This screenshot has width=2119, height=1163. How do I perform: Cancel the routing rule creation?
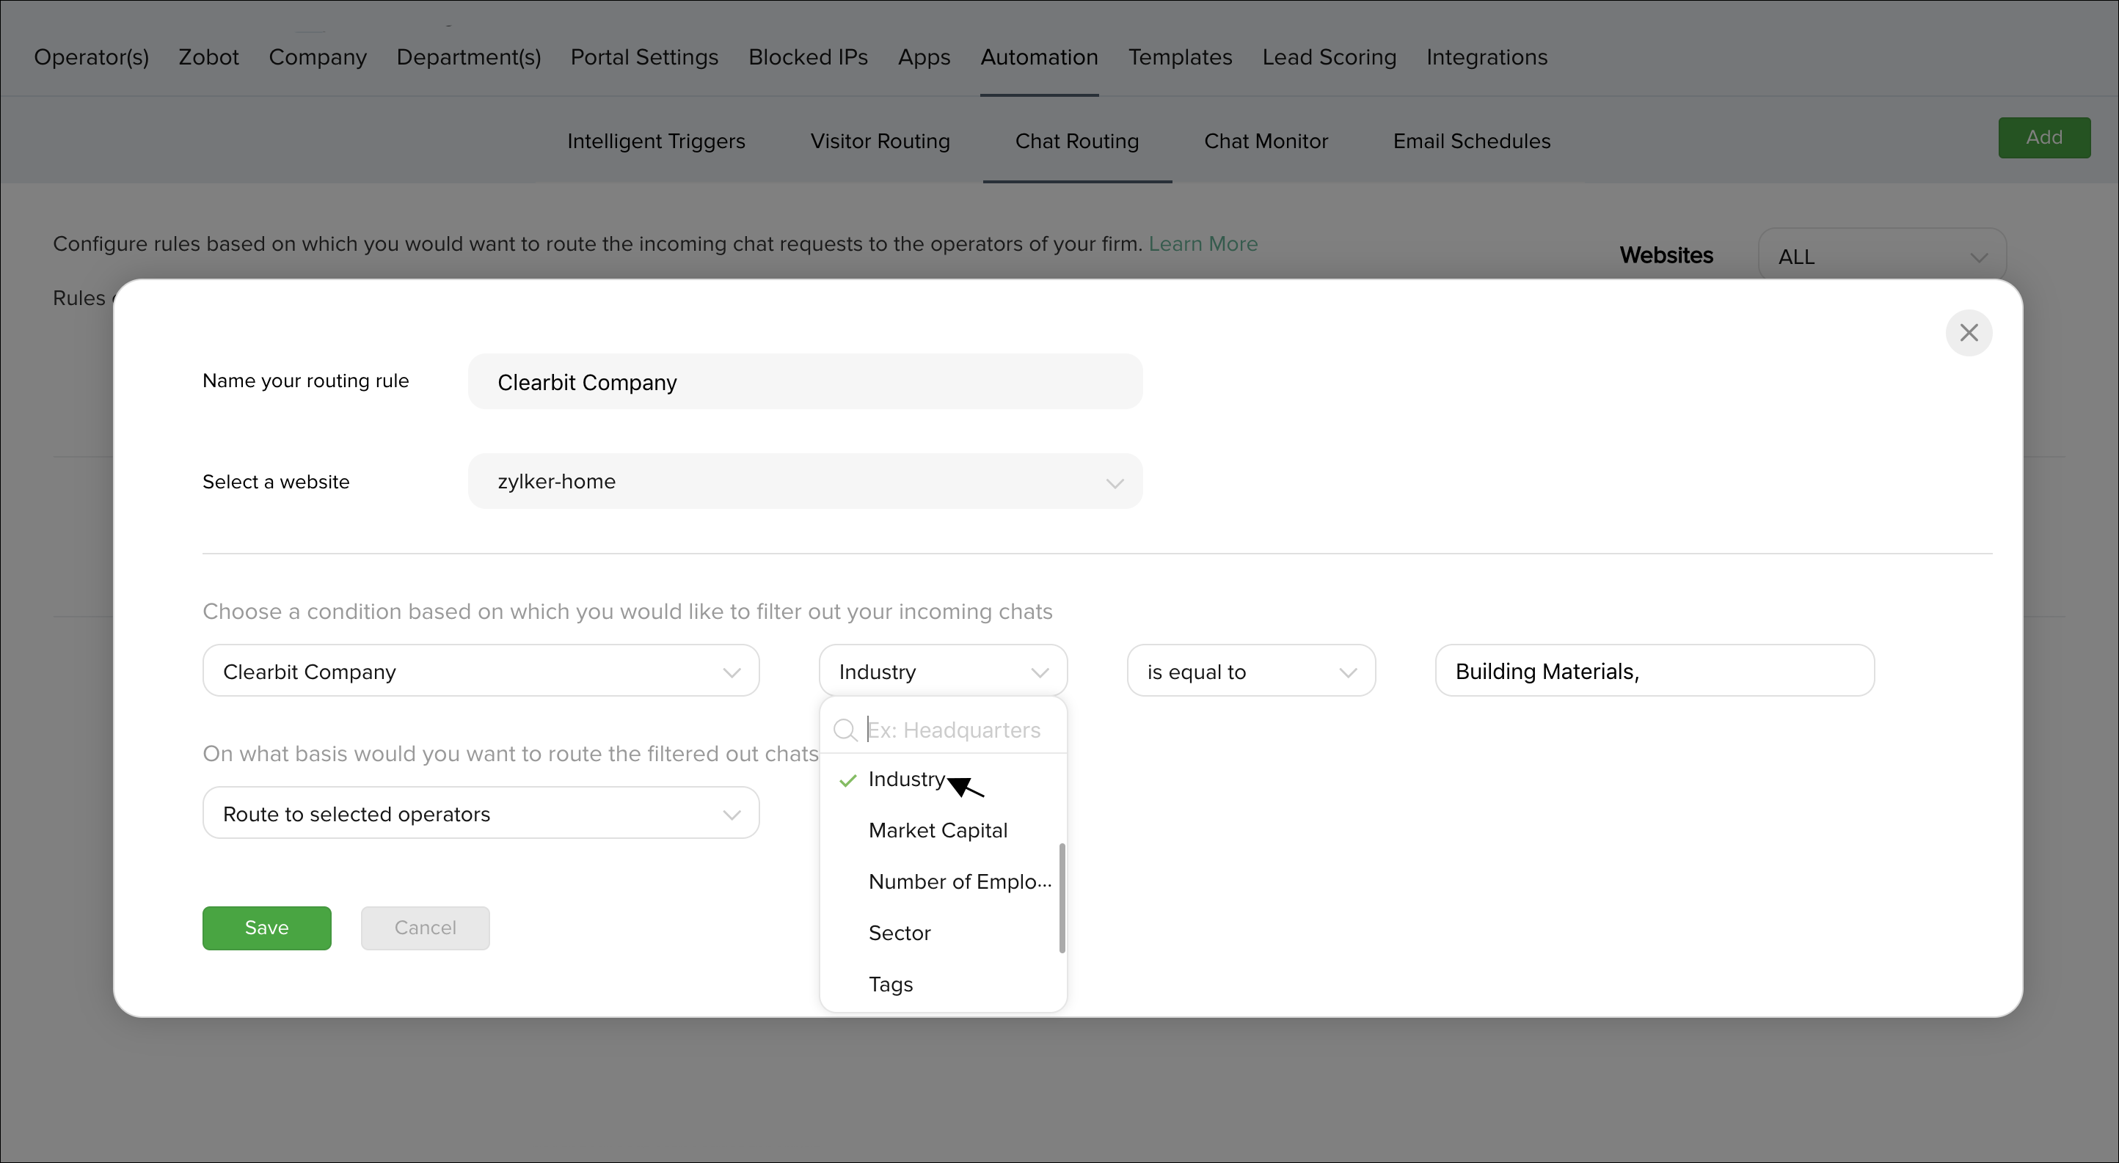pos(424,928)
